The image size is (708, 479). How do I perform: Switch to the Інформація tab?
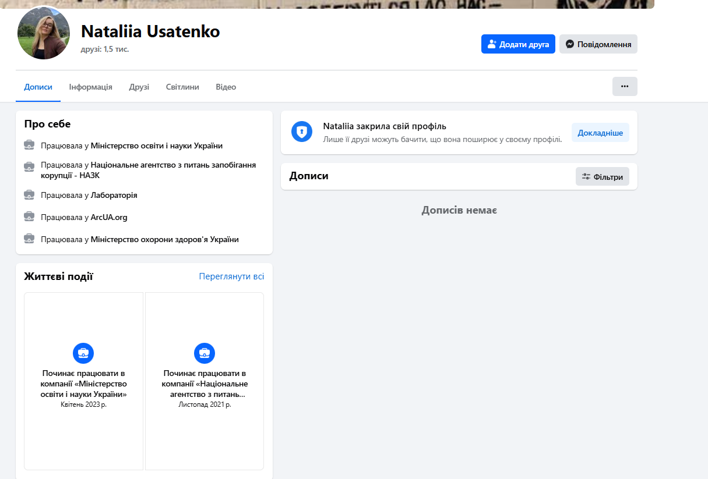(90, 86)
